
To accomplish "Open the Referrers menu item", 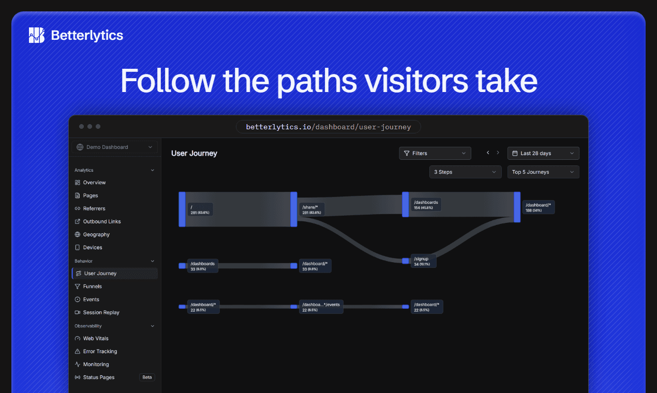I will tap(115, 208).
